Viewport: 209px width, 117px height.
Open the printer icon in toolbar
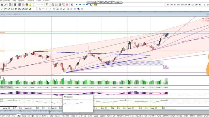click(x=15, y=5)
